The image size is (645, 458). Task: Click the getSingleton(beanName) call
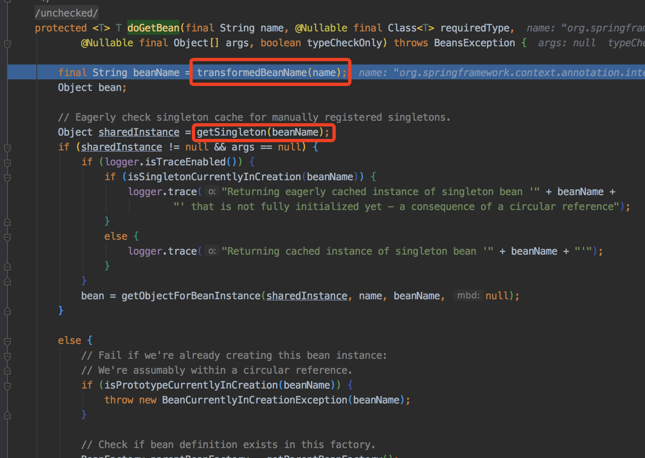[x=263, y=132]
